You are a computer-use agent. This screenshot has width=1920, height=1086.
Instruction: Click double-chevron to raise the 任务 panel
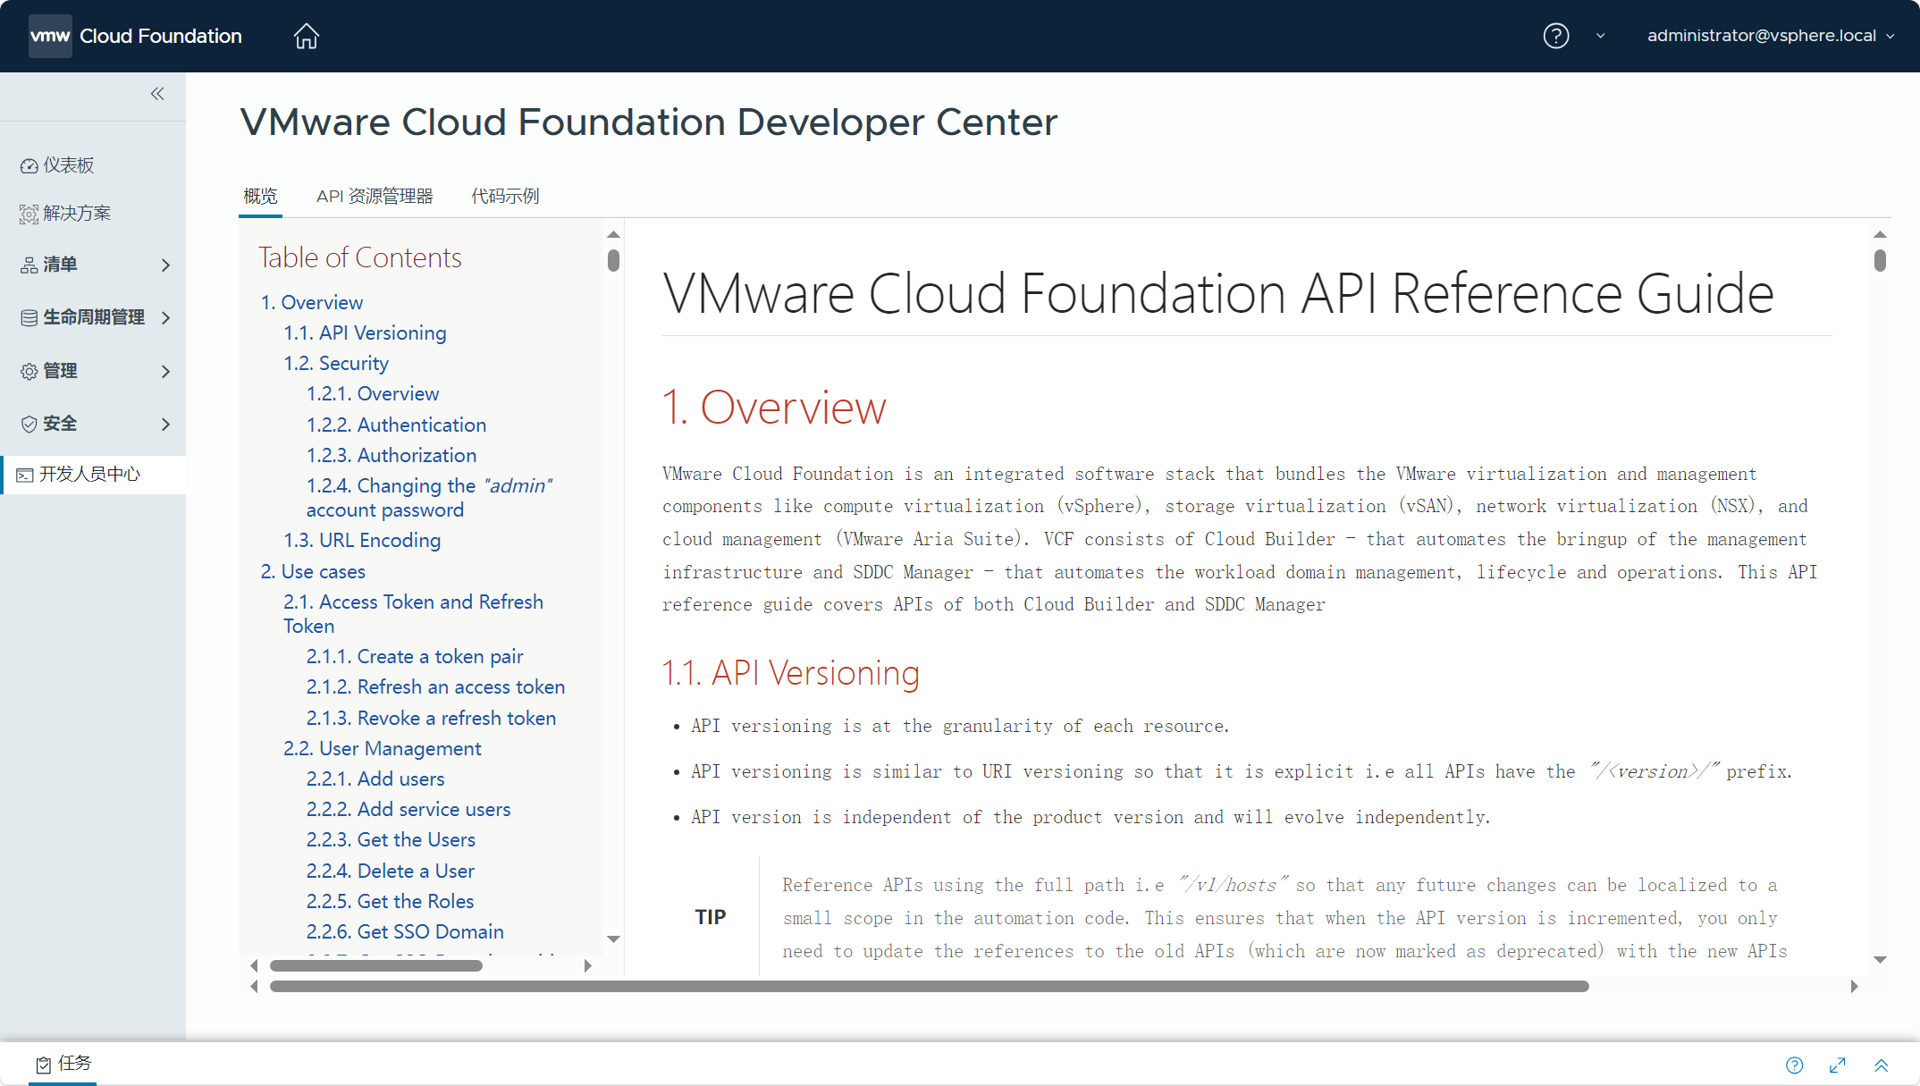1882,1065
